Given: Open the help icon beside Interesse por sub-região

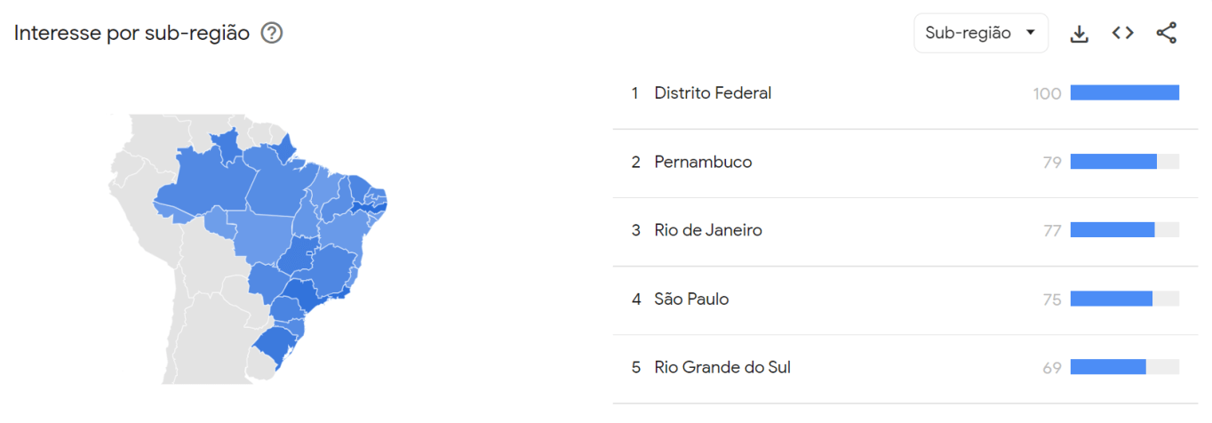Looking at the screenshot, I should pyautogui.click(x=272, y=34).
